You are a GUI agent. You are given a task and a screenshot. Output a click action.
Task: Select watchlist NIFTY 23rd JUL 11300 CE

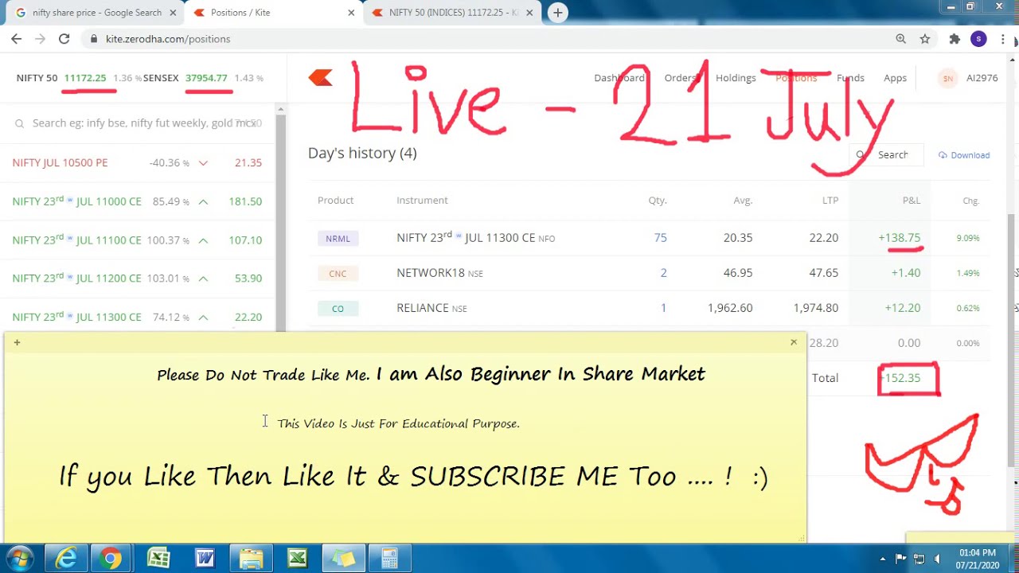pyautogui.click(x=137, y=317)
